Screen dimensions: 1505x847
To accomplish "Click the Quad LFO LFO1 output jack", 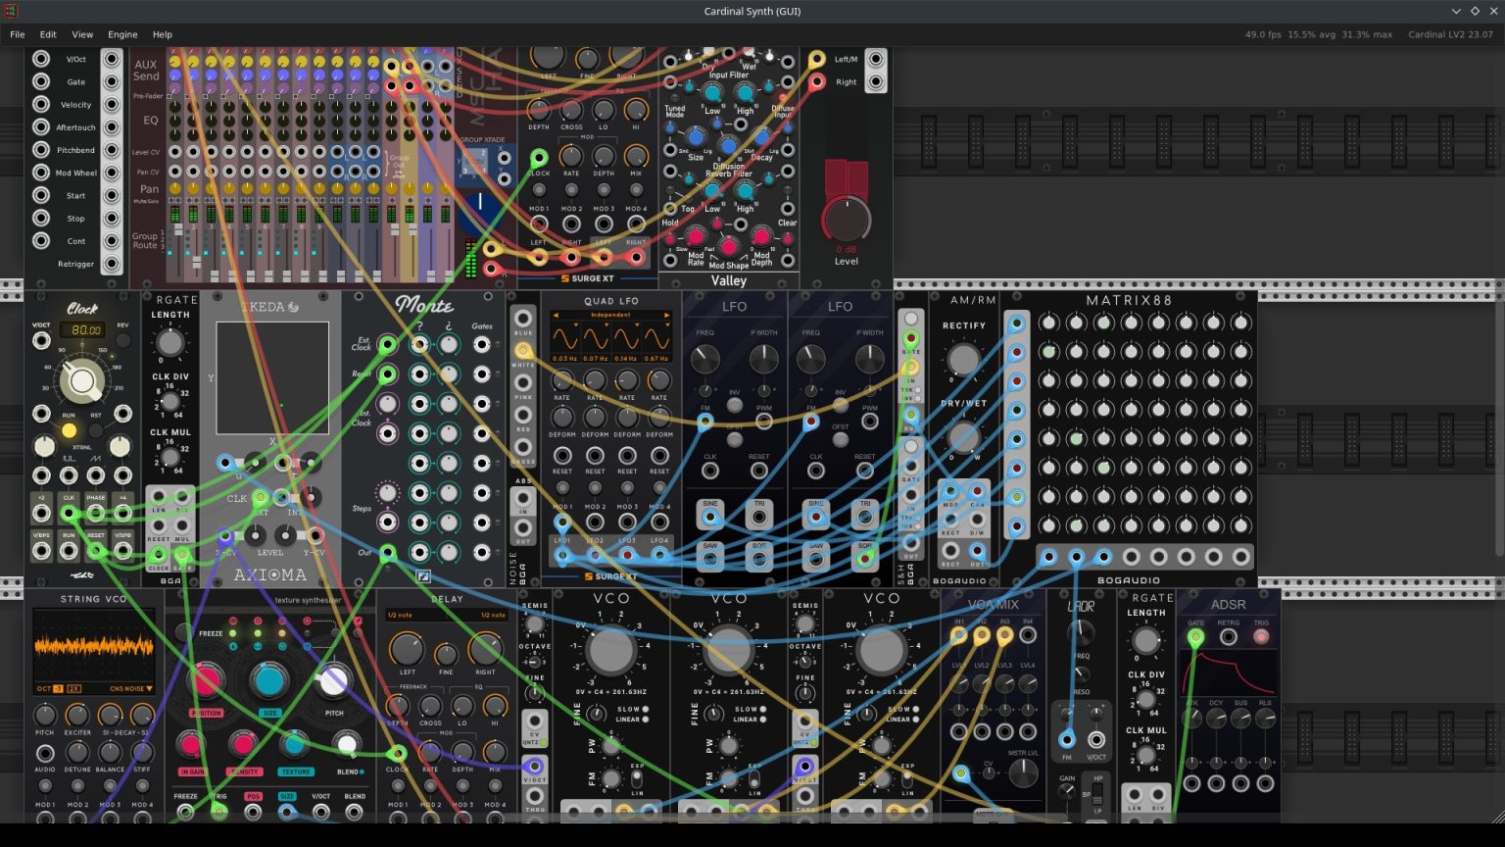I will pyautogui.click(x=562, y=556).
